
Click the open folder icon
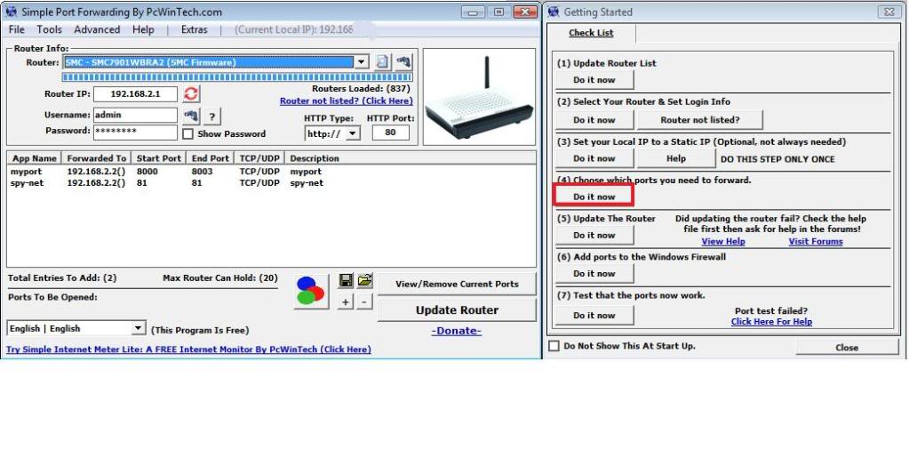(364, 281)
